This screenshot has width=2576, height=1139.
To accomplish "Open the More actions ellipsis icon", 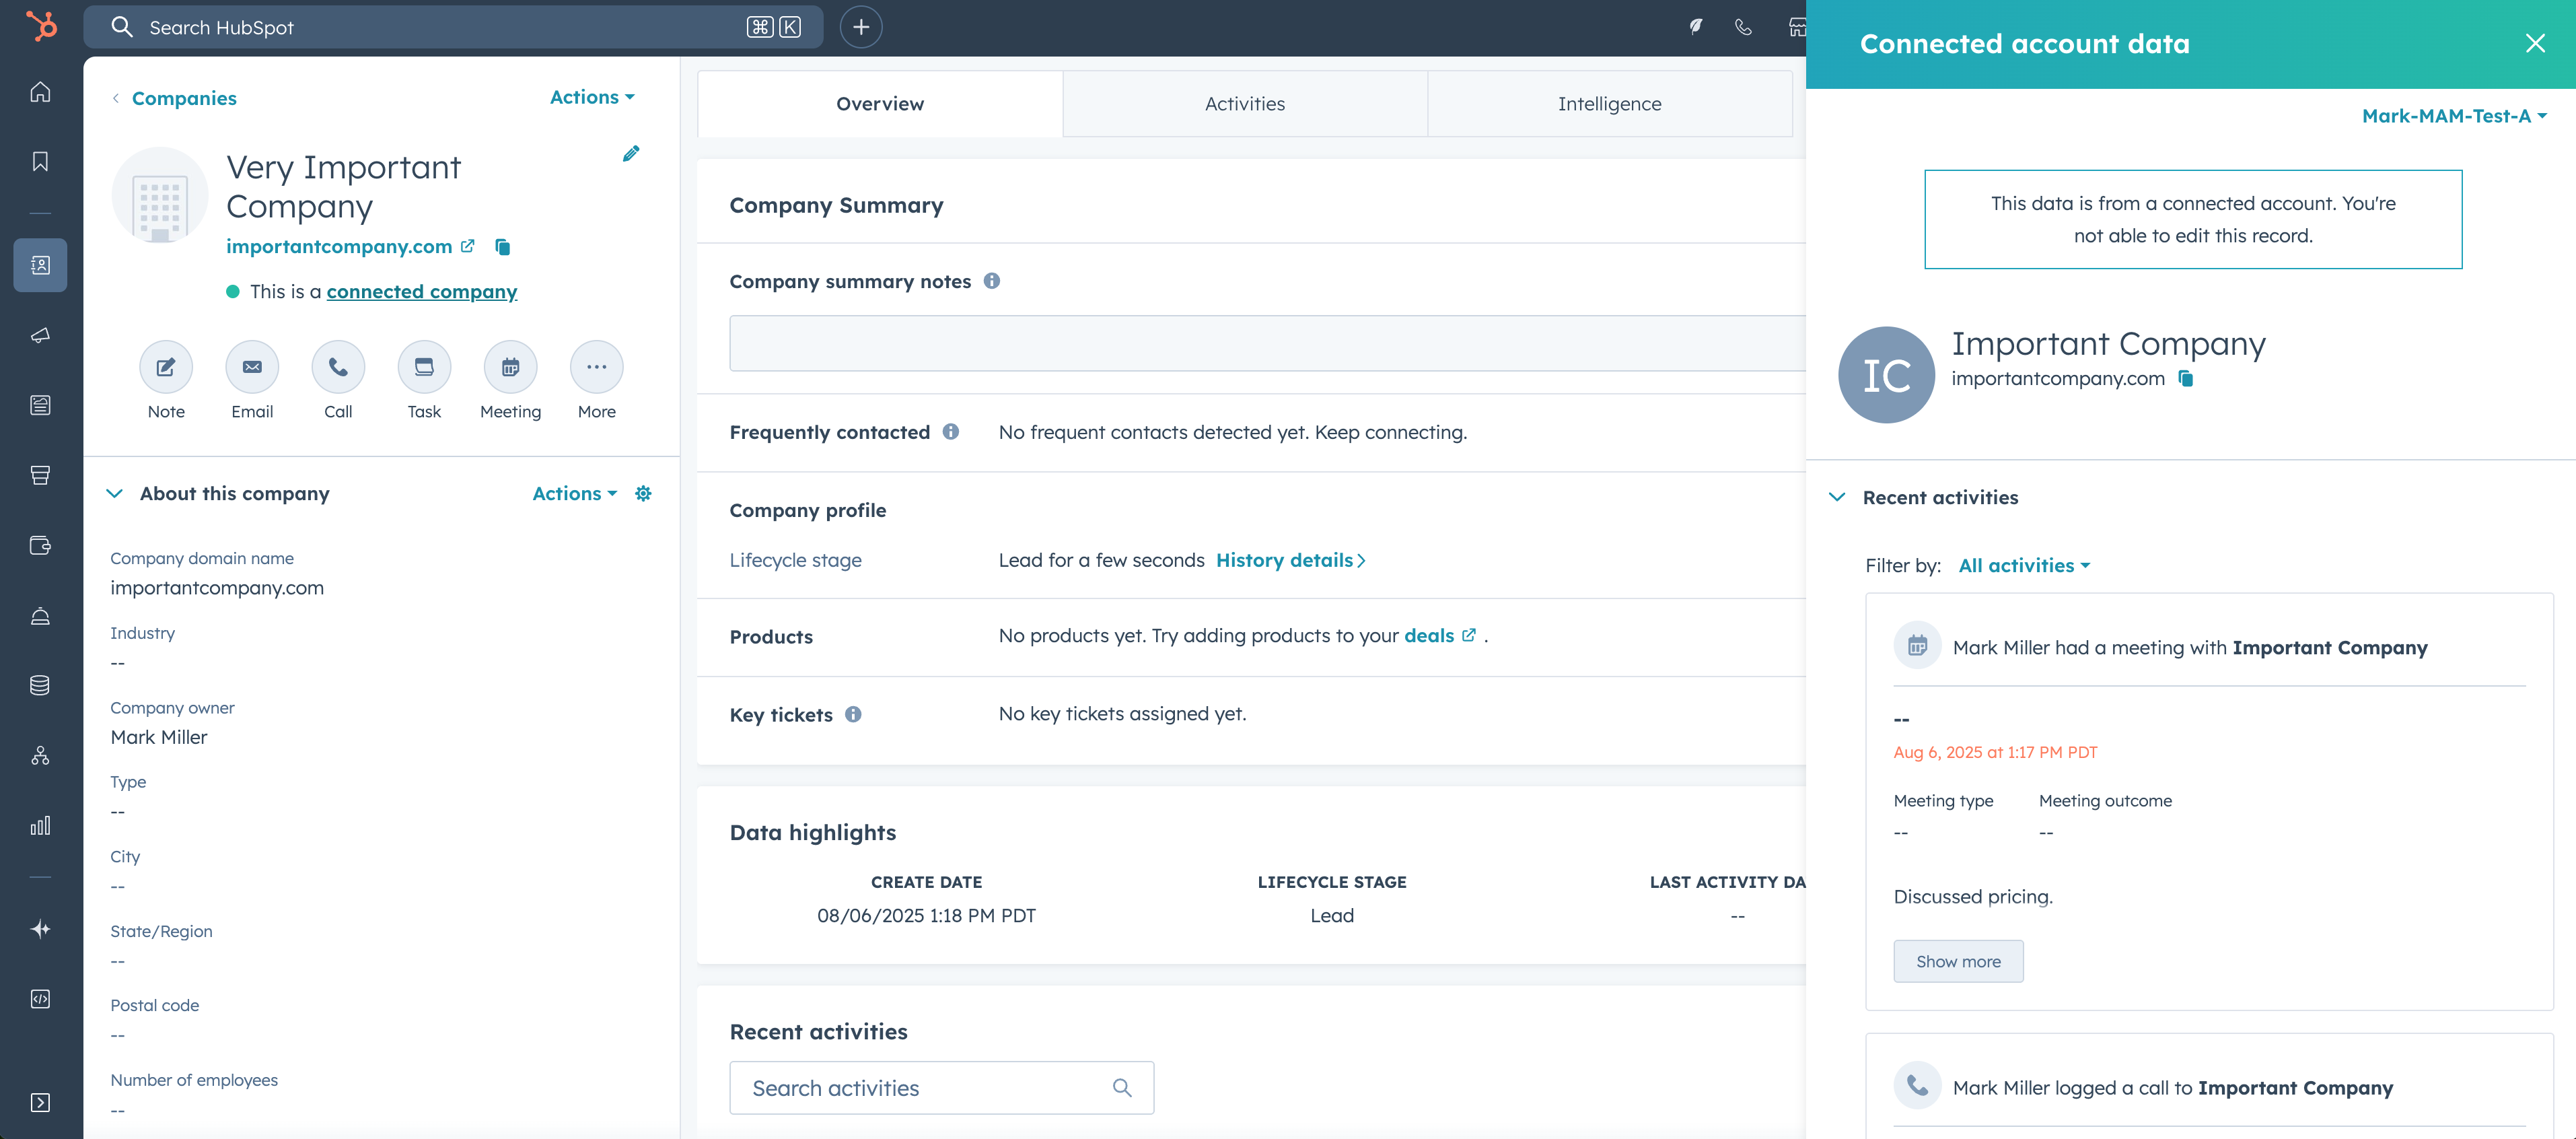I will click(x=597, y=367).
